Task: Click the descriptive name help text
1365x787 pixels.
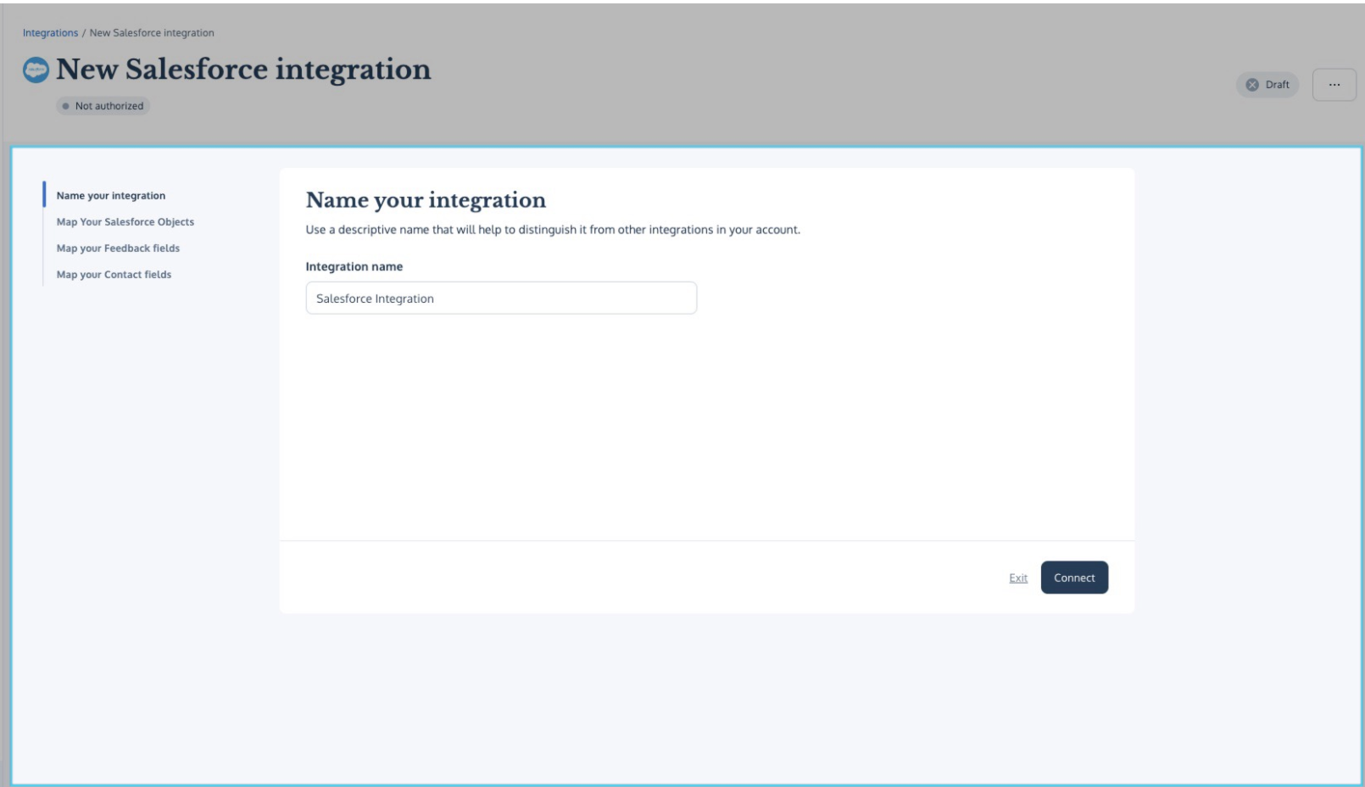Action: click(x=553, y=230)
